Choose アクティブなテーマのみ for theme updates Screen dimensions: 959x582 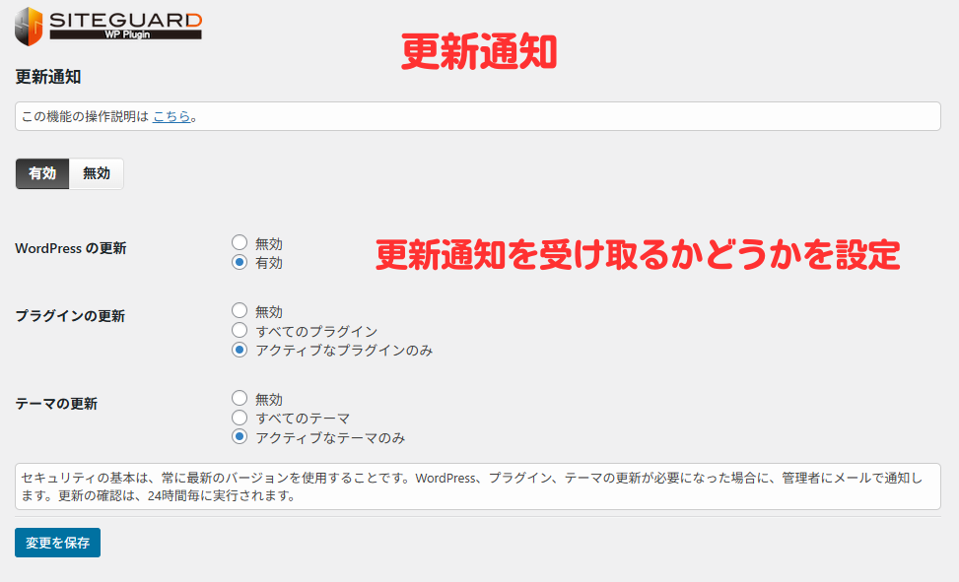[x=239, y=435]
